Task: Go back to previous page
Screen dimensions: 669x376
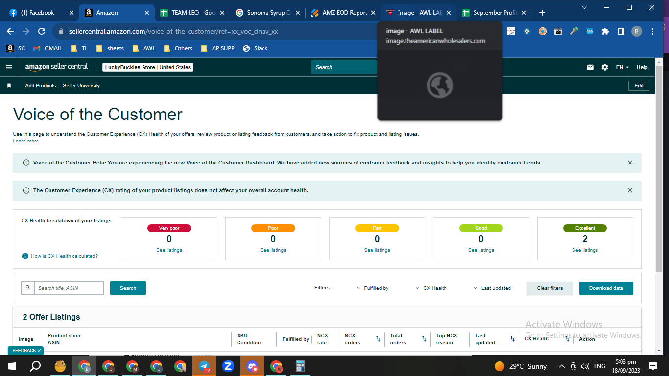Action: coord(10,31)
